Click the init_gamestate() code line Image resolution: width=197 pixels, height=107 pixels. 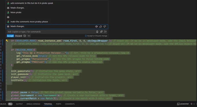point(46,71)
